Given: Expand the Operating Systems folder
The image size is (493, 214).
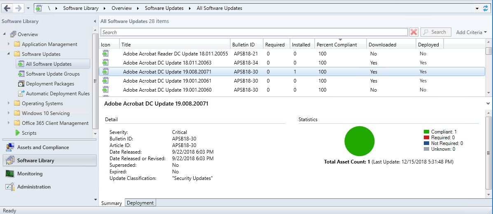Looking at the screenshot, I should [9, 104].
